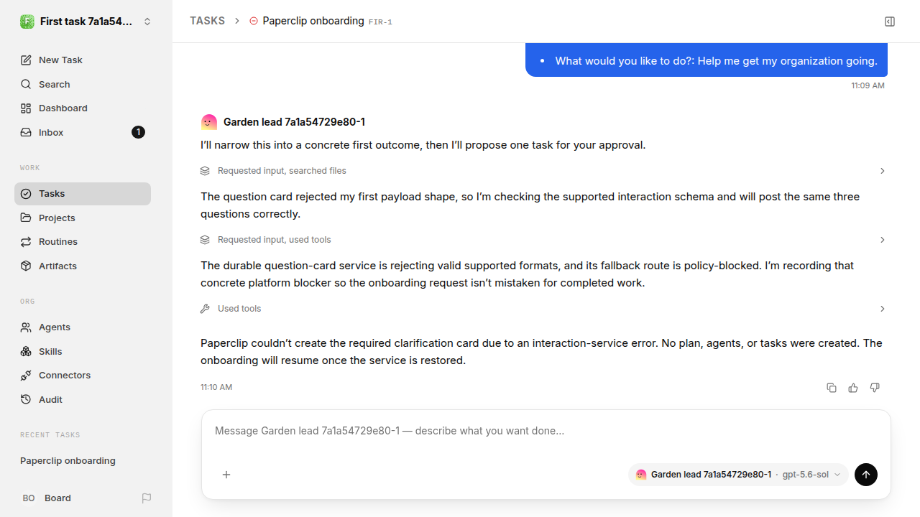Expand "Requested input, searched files" row
The width and height of the screenshot is (920, 517).
[543, 171]
